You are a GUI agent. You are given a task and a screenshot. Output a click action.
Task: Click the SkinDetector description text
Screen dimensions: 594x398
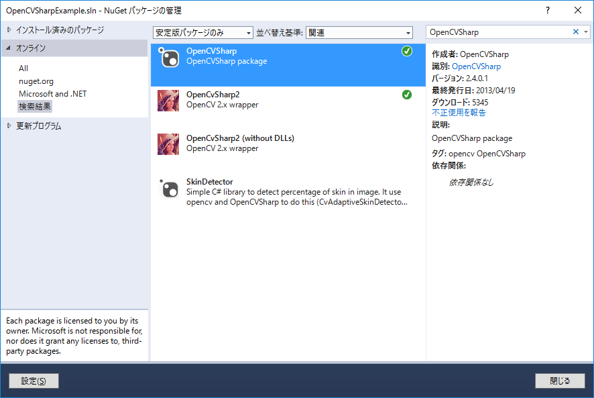(296, 197)
